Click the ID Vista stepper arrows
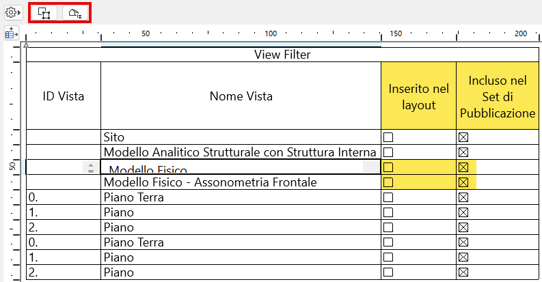 point(90,167)
